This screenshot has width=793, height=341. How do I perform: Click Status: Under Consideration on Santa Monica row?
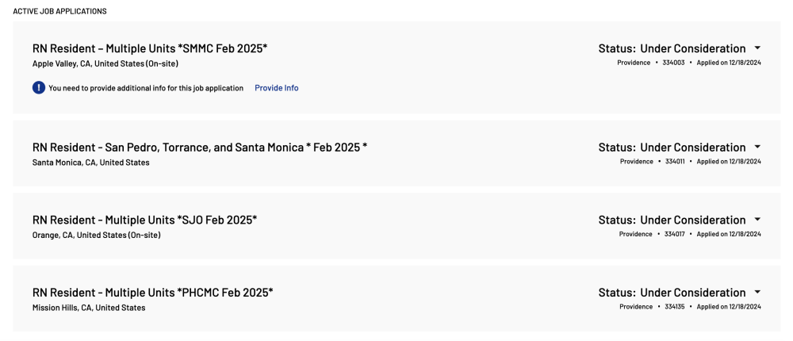[672, 148]
